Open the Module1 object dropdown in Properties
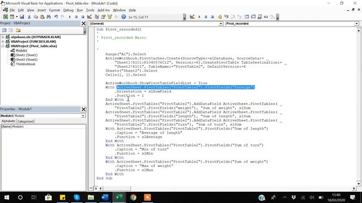This screenshot has width=362, height=203. pos(83,116)
